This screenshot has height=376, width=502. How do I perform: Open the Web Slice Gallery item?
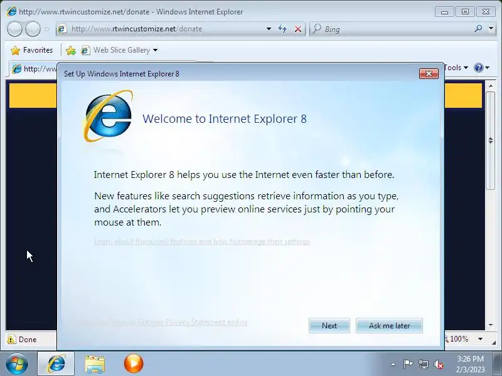coord(116,50)
